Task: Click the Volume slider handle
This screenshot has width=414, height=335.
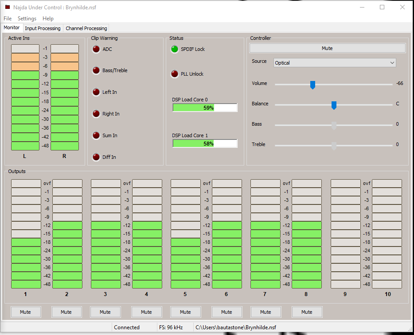Action: click(312, 85)
